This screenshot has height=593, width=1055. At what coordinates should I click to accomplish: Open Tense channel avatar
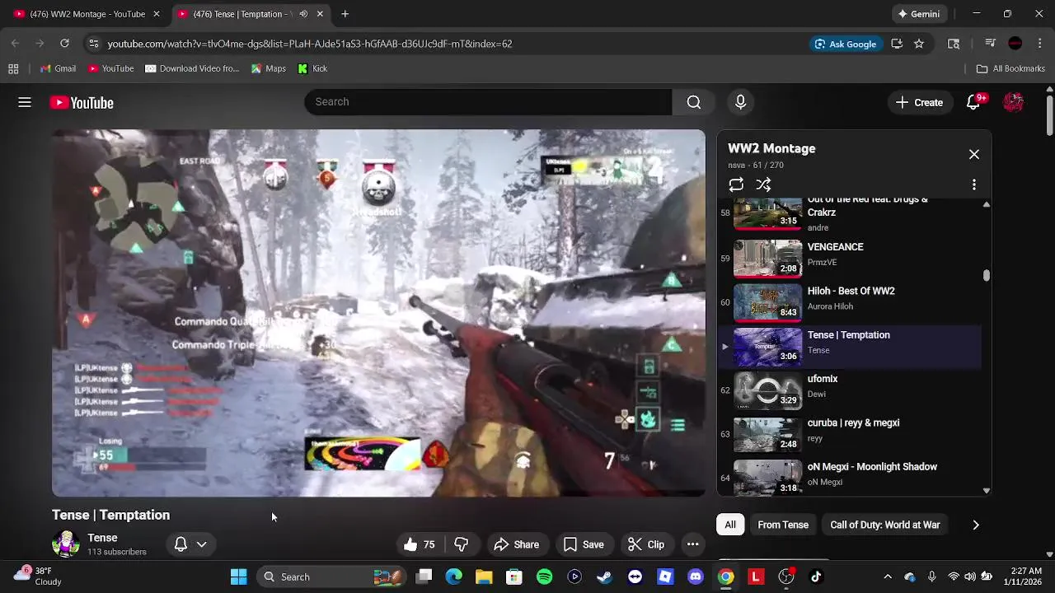[x=66, y=544]
